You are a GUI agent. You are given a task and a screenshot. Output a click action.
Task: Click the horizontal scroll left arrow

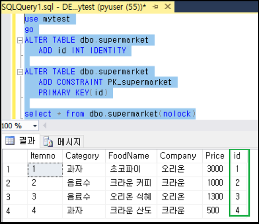tap(44, 126)
